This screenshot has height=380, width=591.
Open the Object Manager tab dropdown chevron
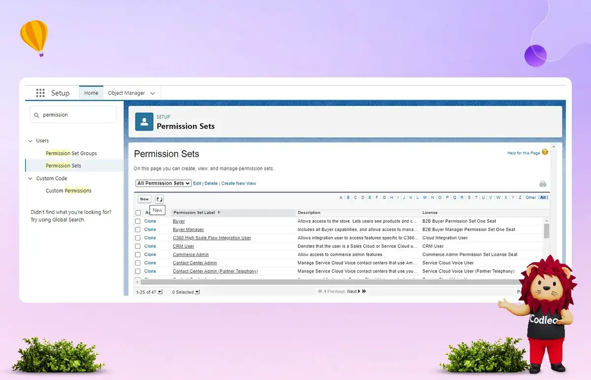(x=153, y=93)
